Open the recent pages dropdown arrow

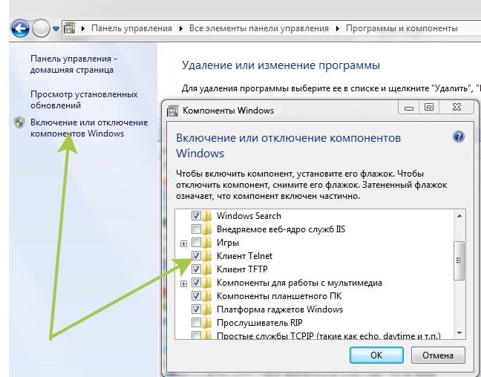point(56,29)
